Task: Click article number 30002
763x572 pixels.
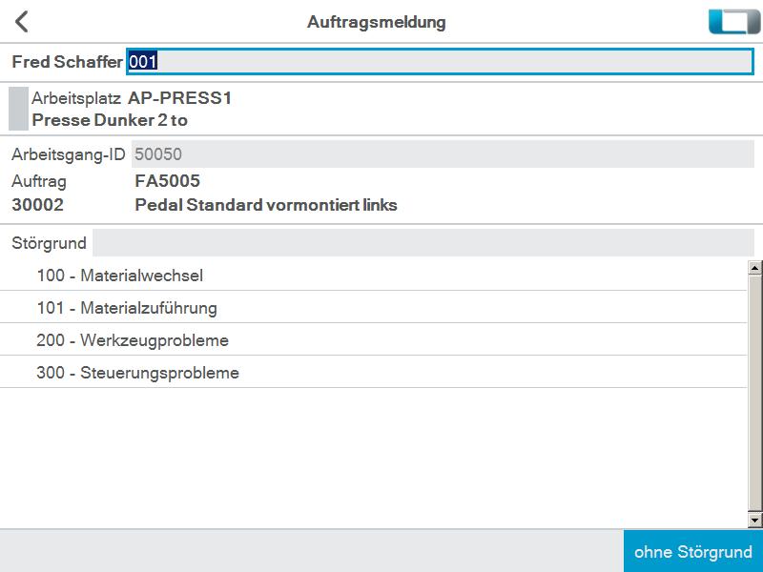Action: click(x=37, y=205)
